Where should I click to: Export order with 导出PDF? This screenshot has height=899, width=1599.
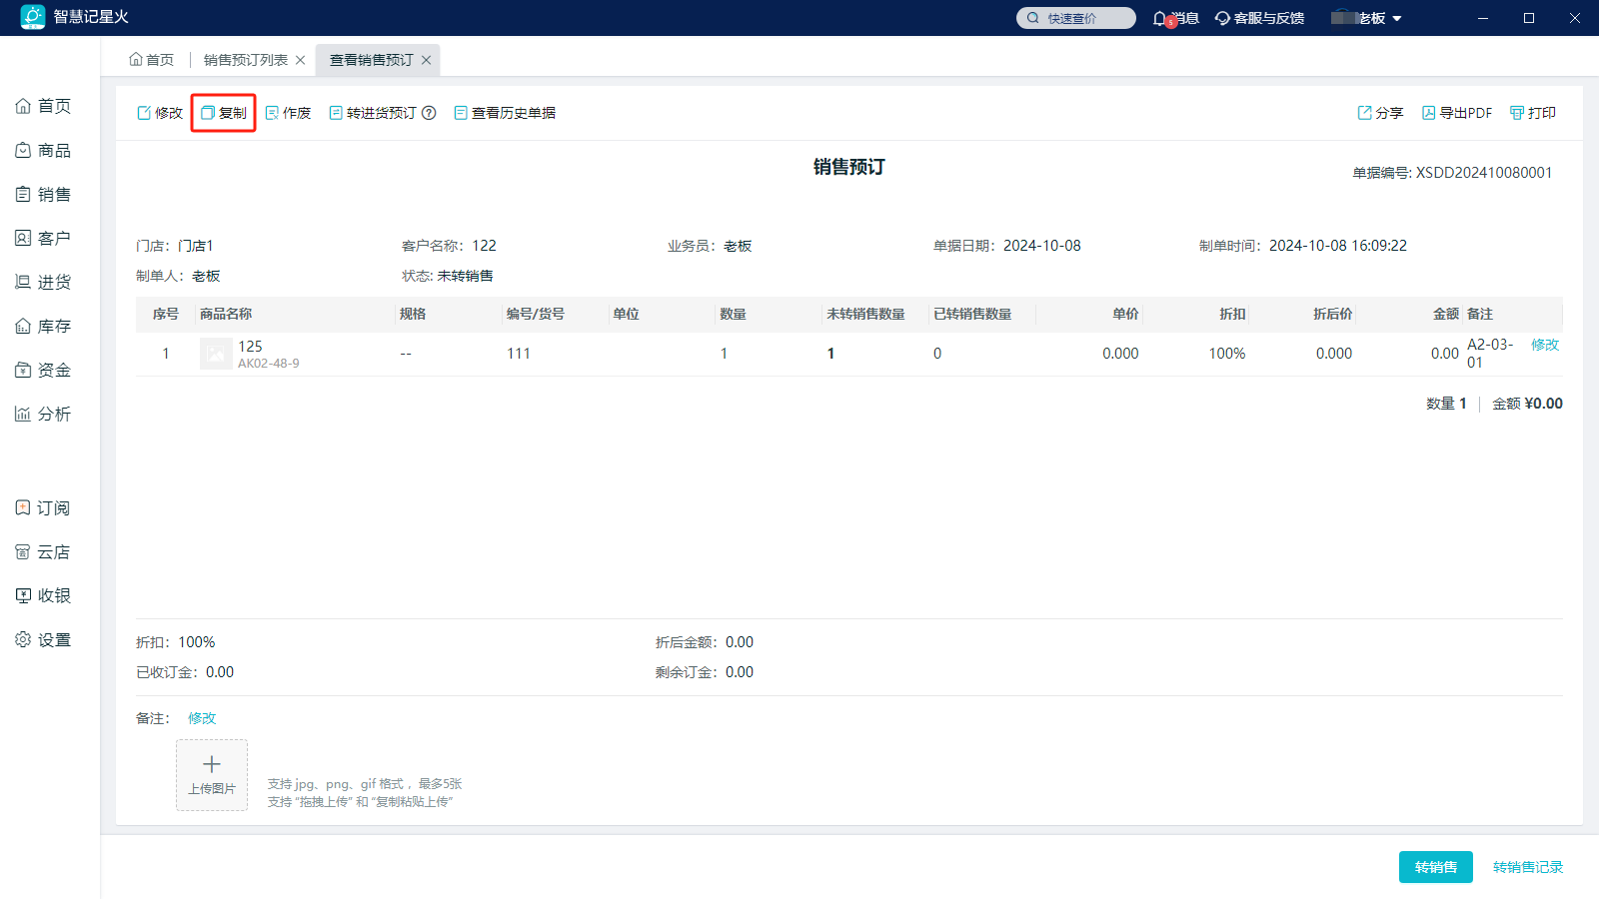[x=1457, y=113]
